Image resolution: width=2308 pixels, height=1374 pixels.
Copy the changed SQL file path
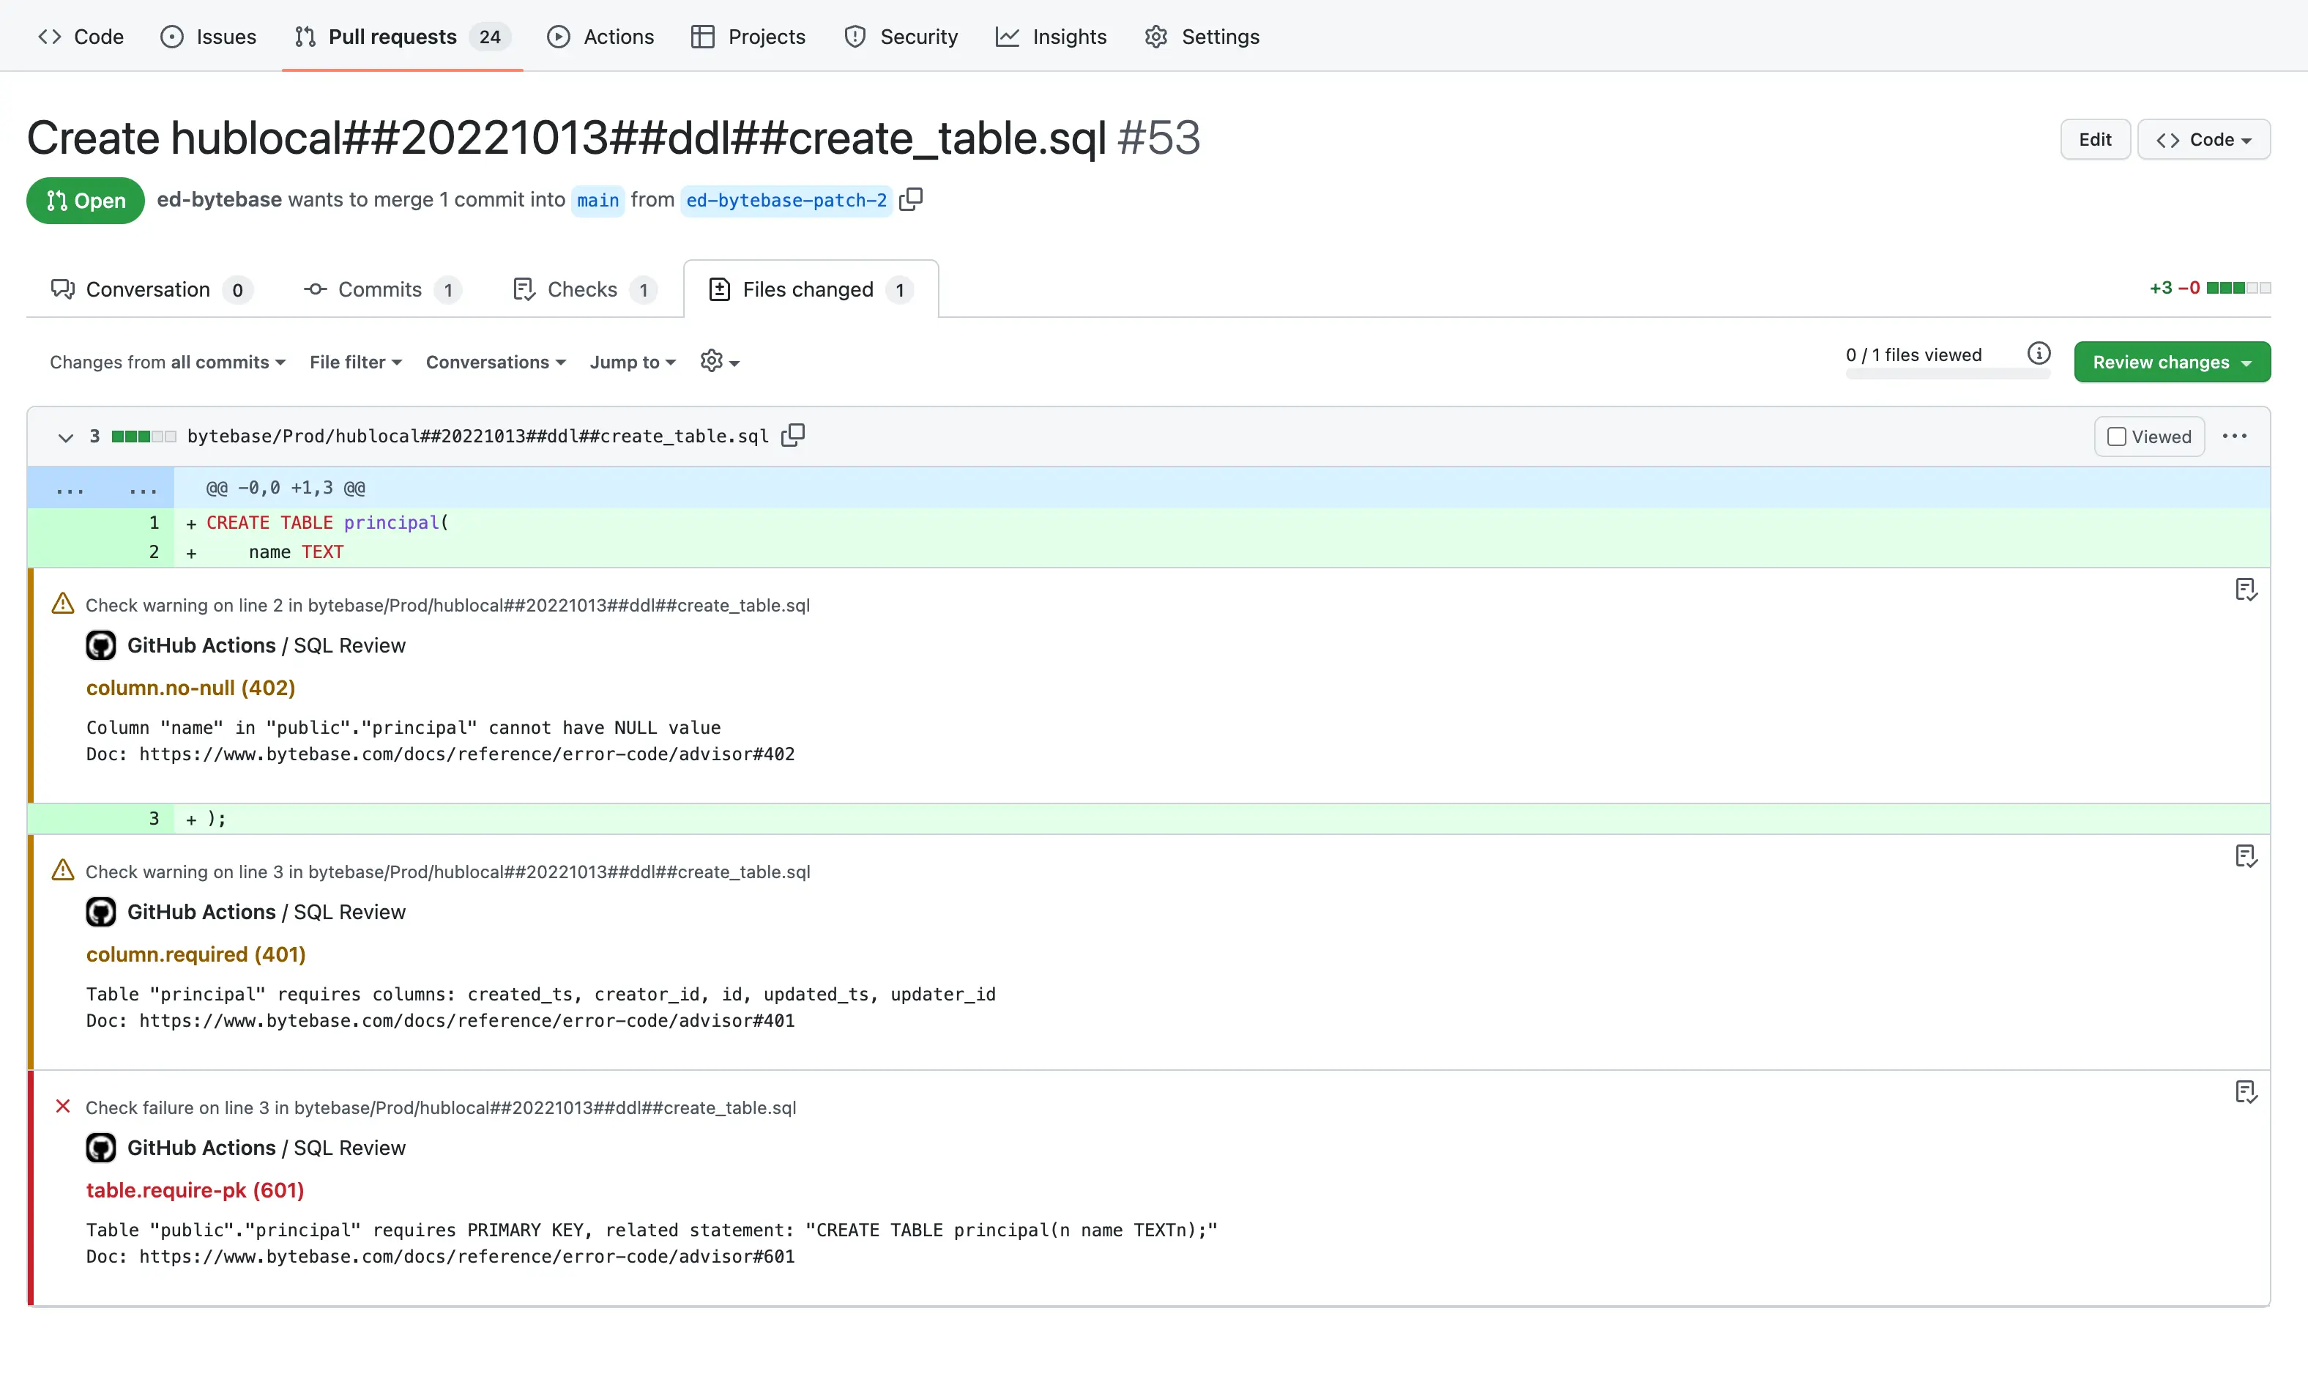click(793, 435)
